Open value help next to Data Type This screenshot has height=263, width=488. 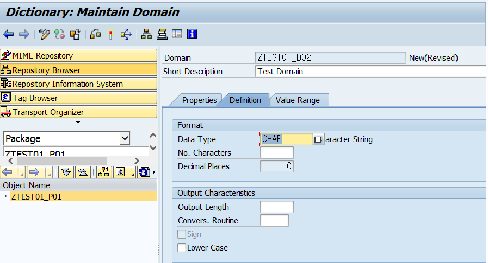pos(318,139)
